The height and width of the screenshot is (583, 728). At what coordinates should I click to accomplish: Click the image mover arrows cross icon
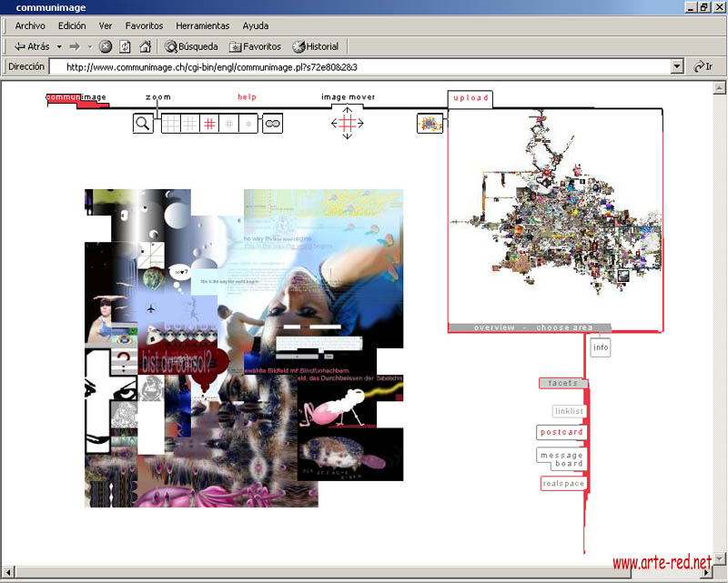[347, 123]
